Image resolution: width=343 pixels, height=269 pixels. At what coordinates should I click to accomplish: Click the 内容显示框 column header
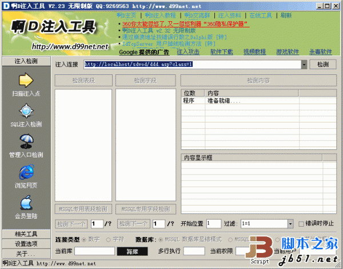(252, 158)
